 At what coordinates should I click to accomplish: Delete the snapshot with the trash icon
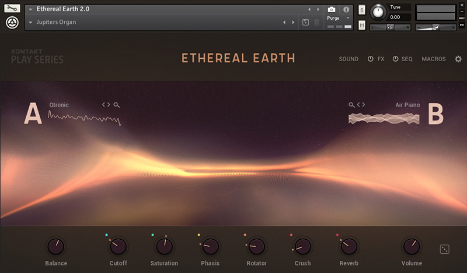(316, 22)
